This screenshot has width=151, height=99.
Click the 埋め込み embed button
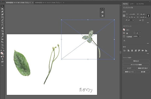click(136, 61)
